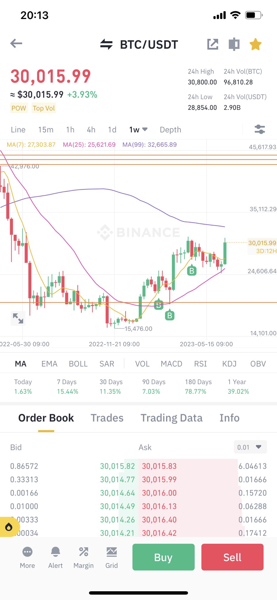The image size is (277, 600).
Task: Tap bid price 30,014.49
Action: click(x=117, y=506)
